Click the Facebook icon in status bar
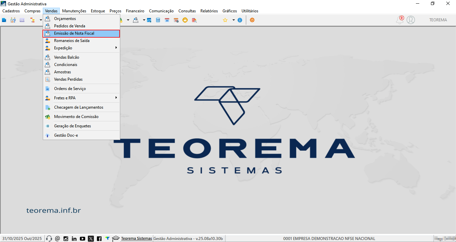 pos(99,239)
